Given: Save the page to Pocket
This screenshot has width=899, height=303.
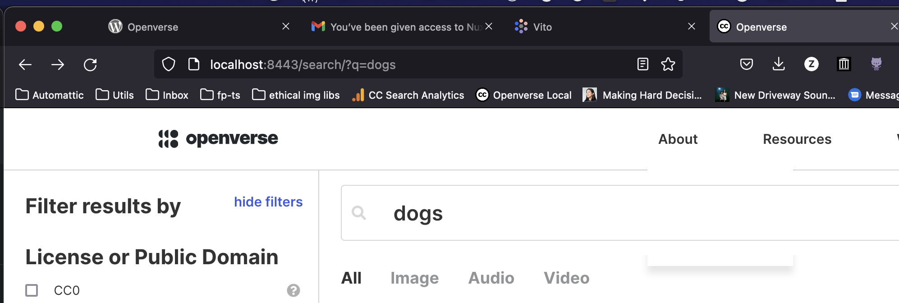Looking at the screenshot, I should click(x=747, y=64).
